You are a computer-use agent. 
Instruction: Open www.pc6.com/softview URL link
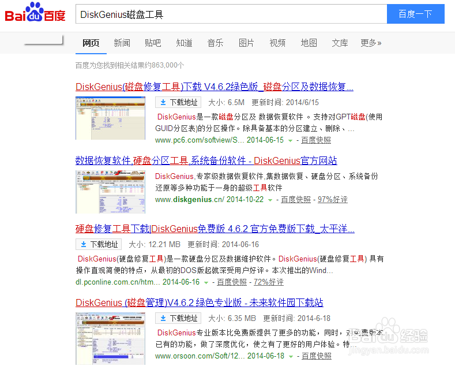tap(200, 140)
